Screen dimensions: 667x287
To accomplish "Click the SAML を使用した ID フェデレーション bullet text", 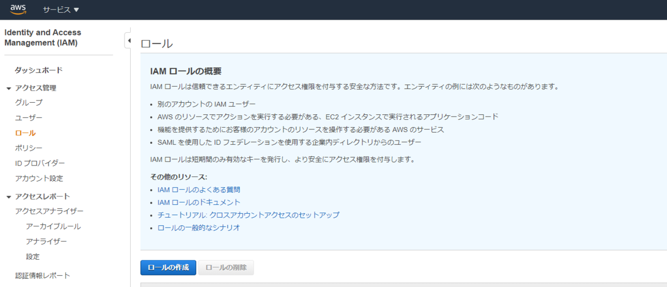I will click(290, 142).
